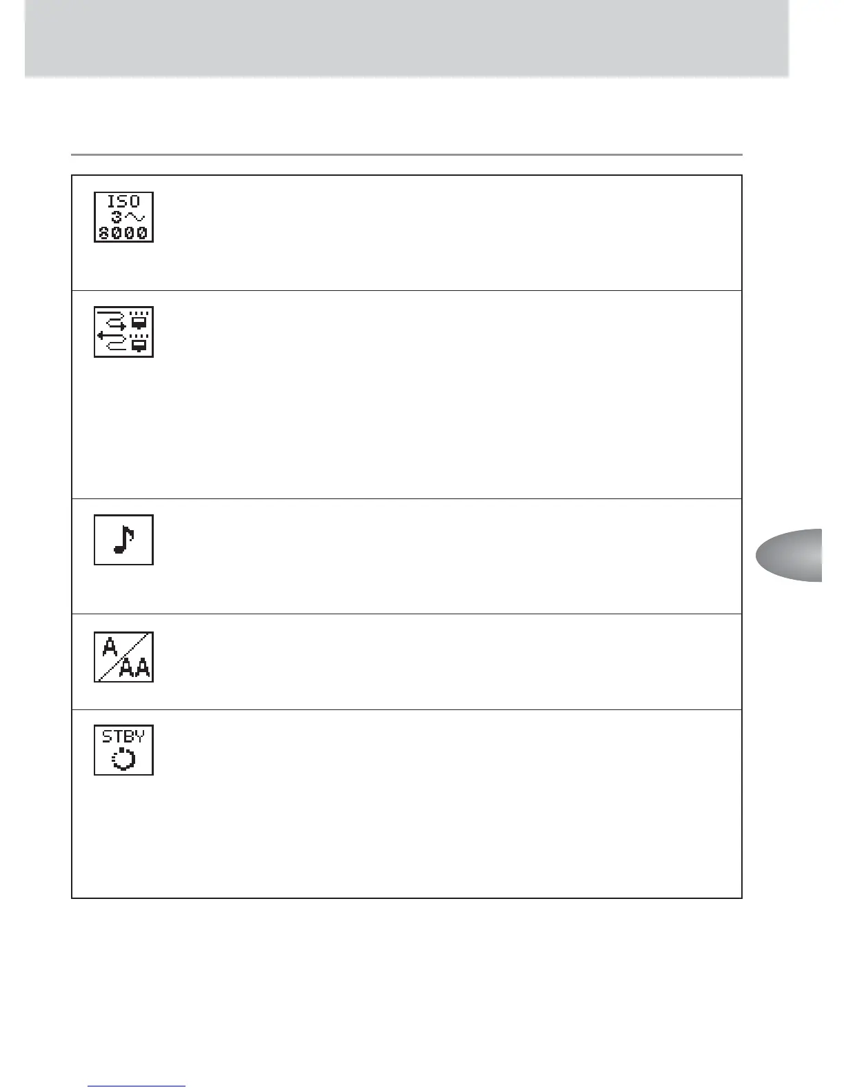
Task: Select the musical note sound icon
Action: point(123,540)
